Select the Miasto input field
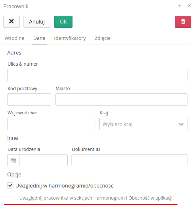Viewport: 193px width, 213px height. point(121,99)
